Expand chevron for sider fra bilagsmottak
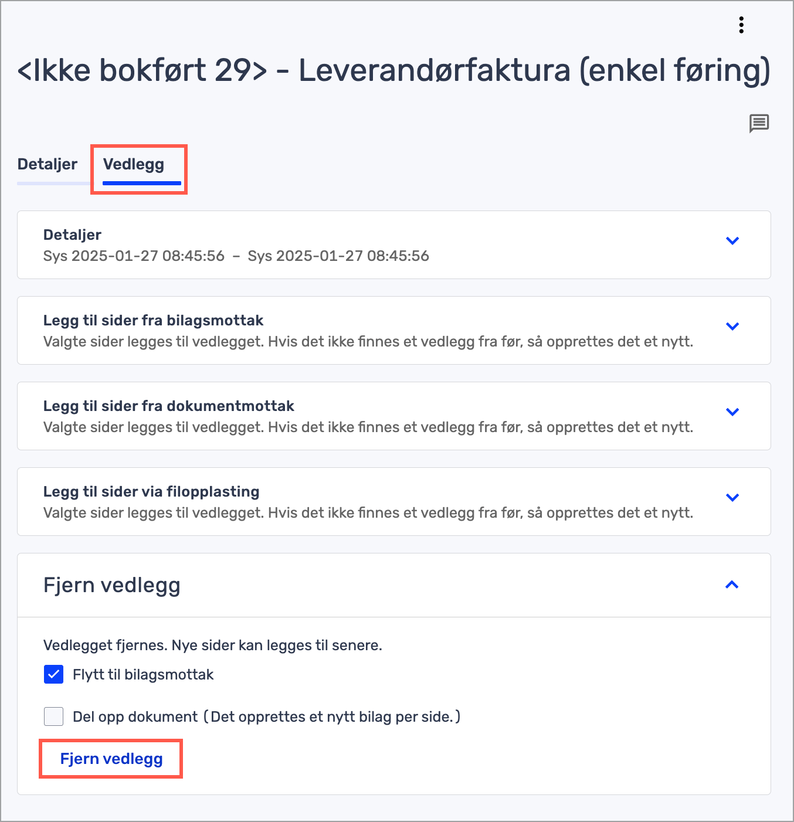794x822 pixels. point(732,326)
